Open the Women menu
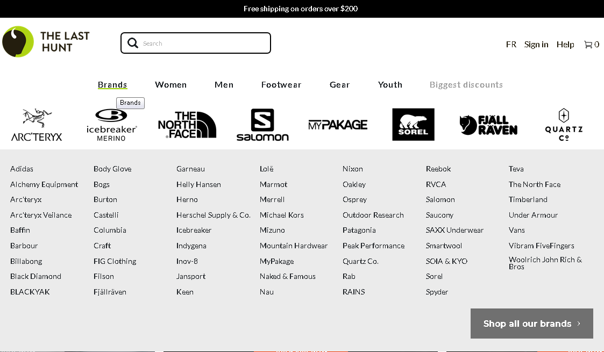604x352 pixels. (170, 85)
